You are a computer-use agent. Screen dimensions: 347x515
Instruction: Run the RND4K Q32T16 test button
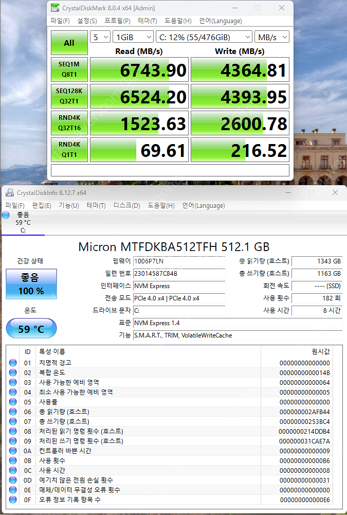click(69, 123)
